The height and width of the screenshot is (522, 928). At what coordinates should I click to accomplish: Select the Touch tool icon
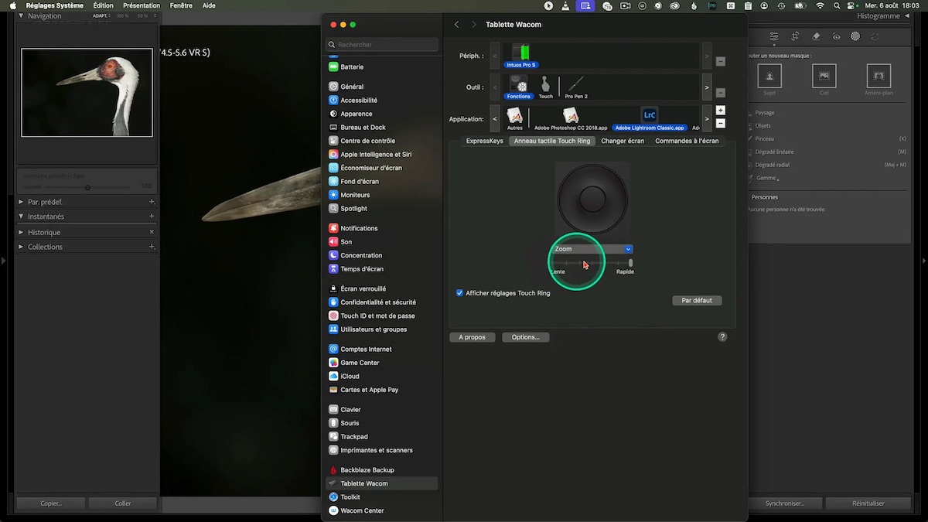[546, 87]
